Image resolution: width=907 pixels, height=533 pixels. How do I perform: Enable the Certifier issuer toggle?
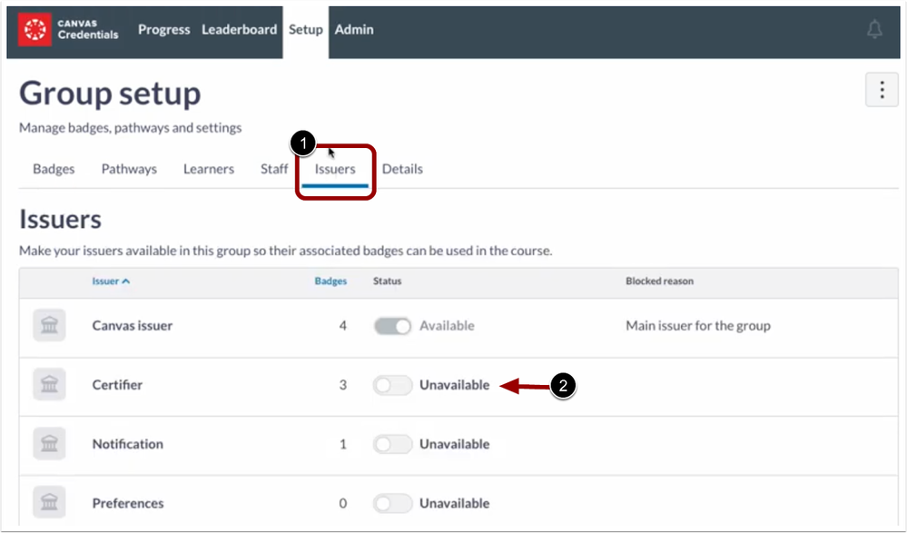pos(392,385)
